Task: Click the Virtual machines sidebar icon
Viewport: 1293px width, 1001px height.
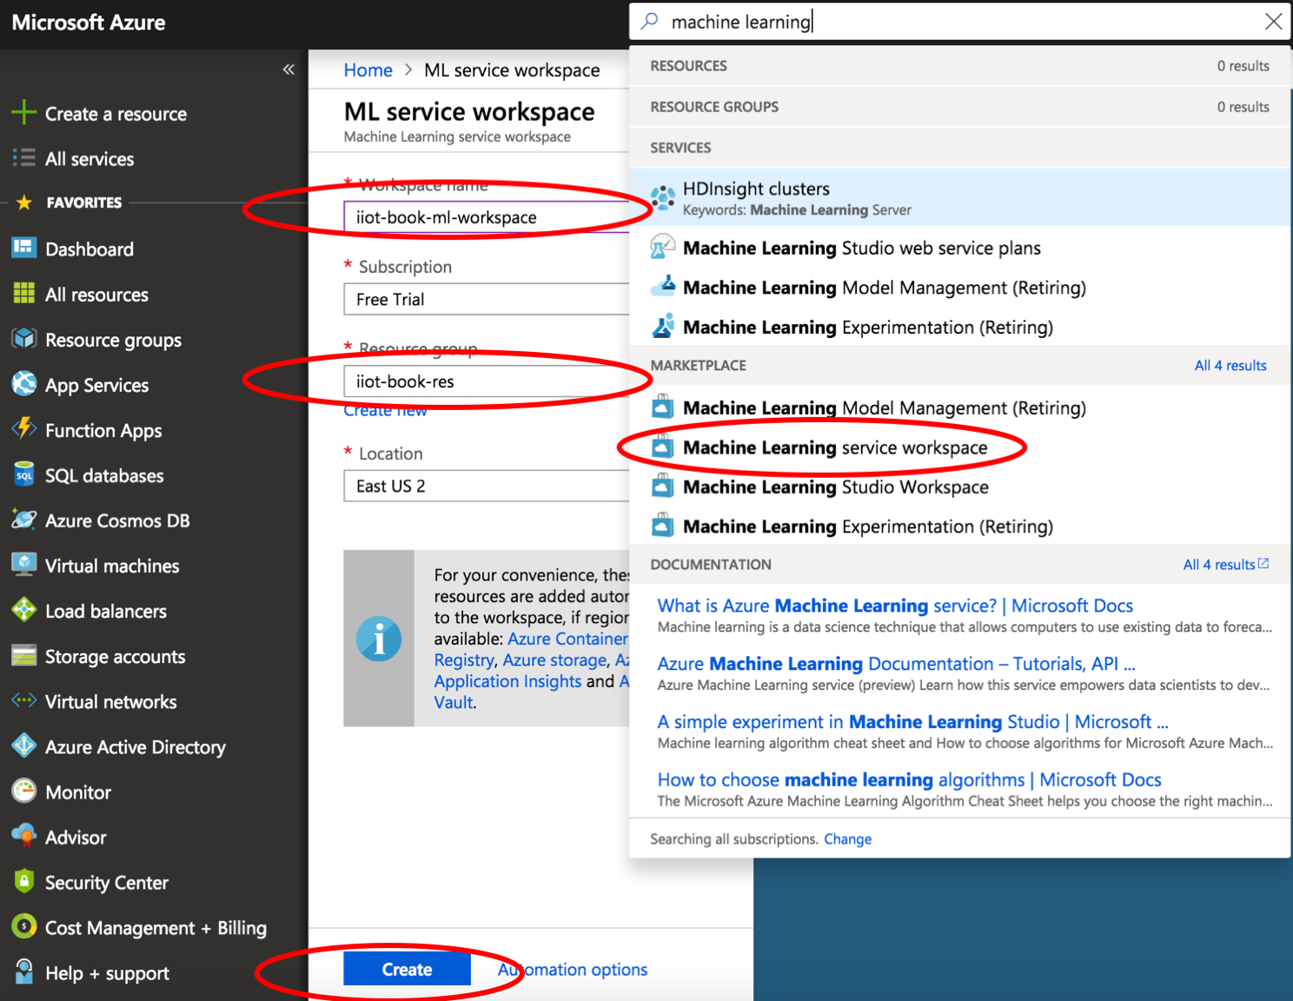Action: [x=23, y=565]
